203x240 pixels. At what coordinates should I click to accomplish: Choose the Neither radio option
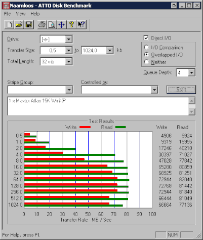click(x=146, y=62)
